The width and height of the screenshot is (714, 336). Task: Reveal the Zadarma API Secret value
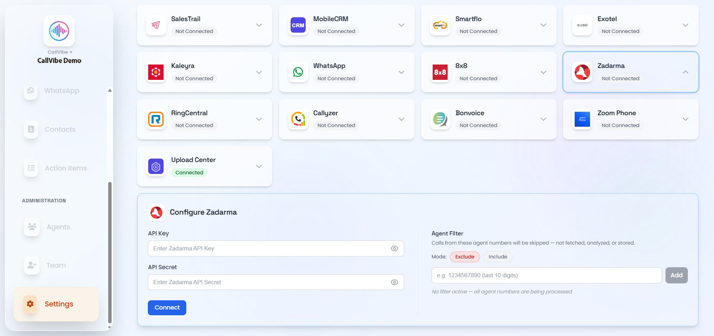(395, 282)
